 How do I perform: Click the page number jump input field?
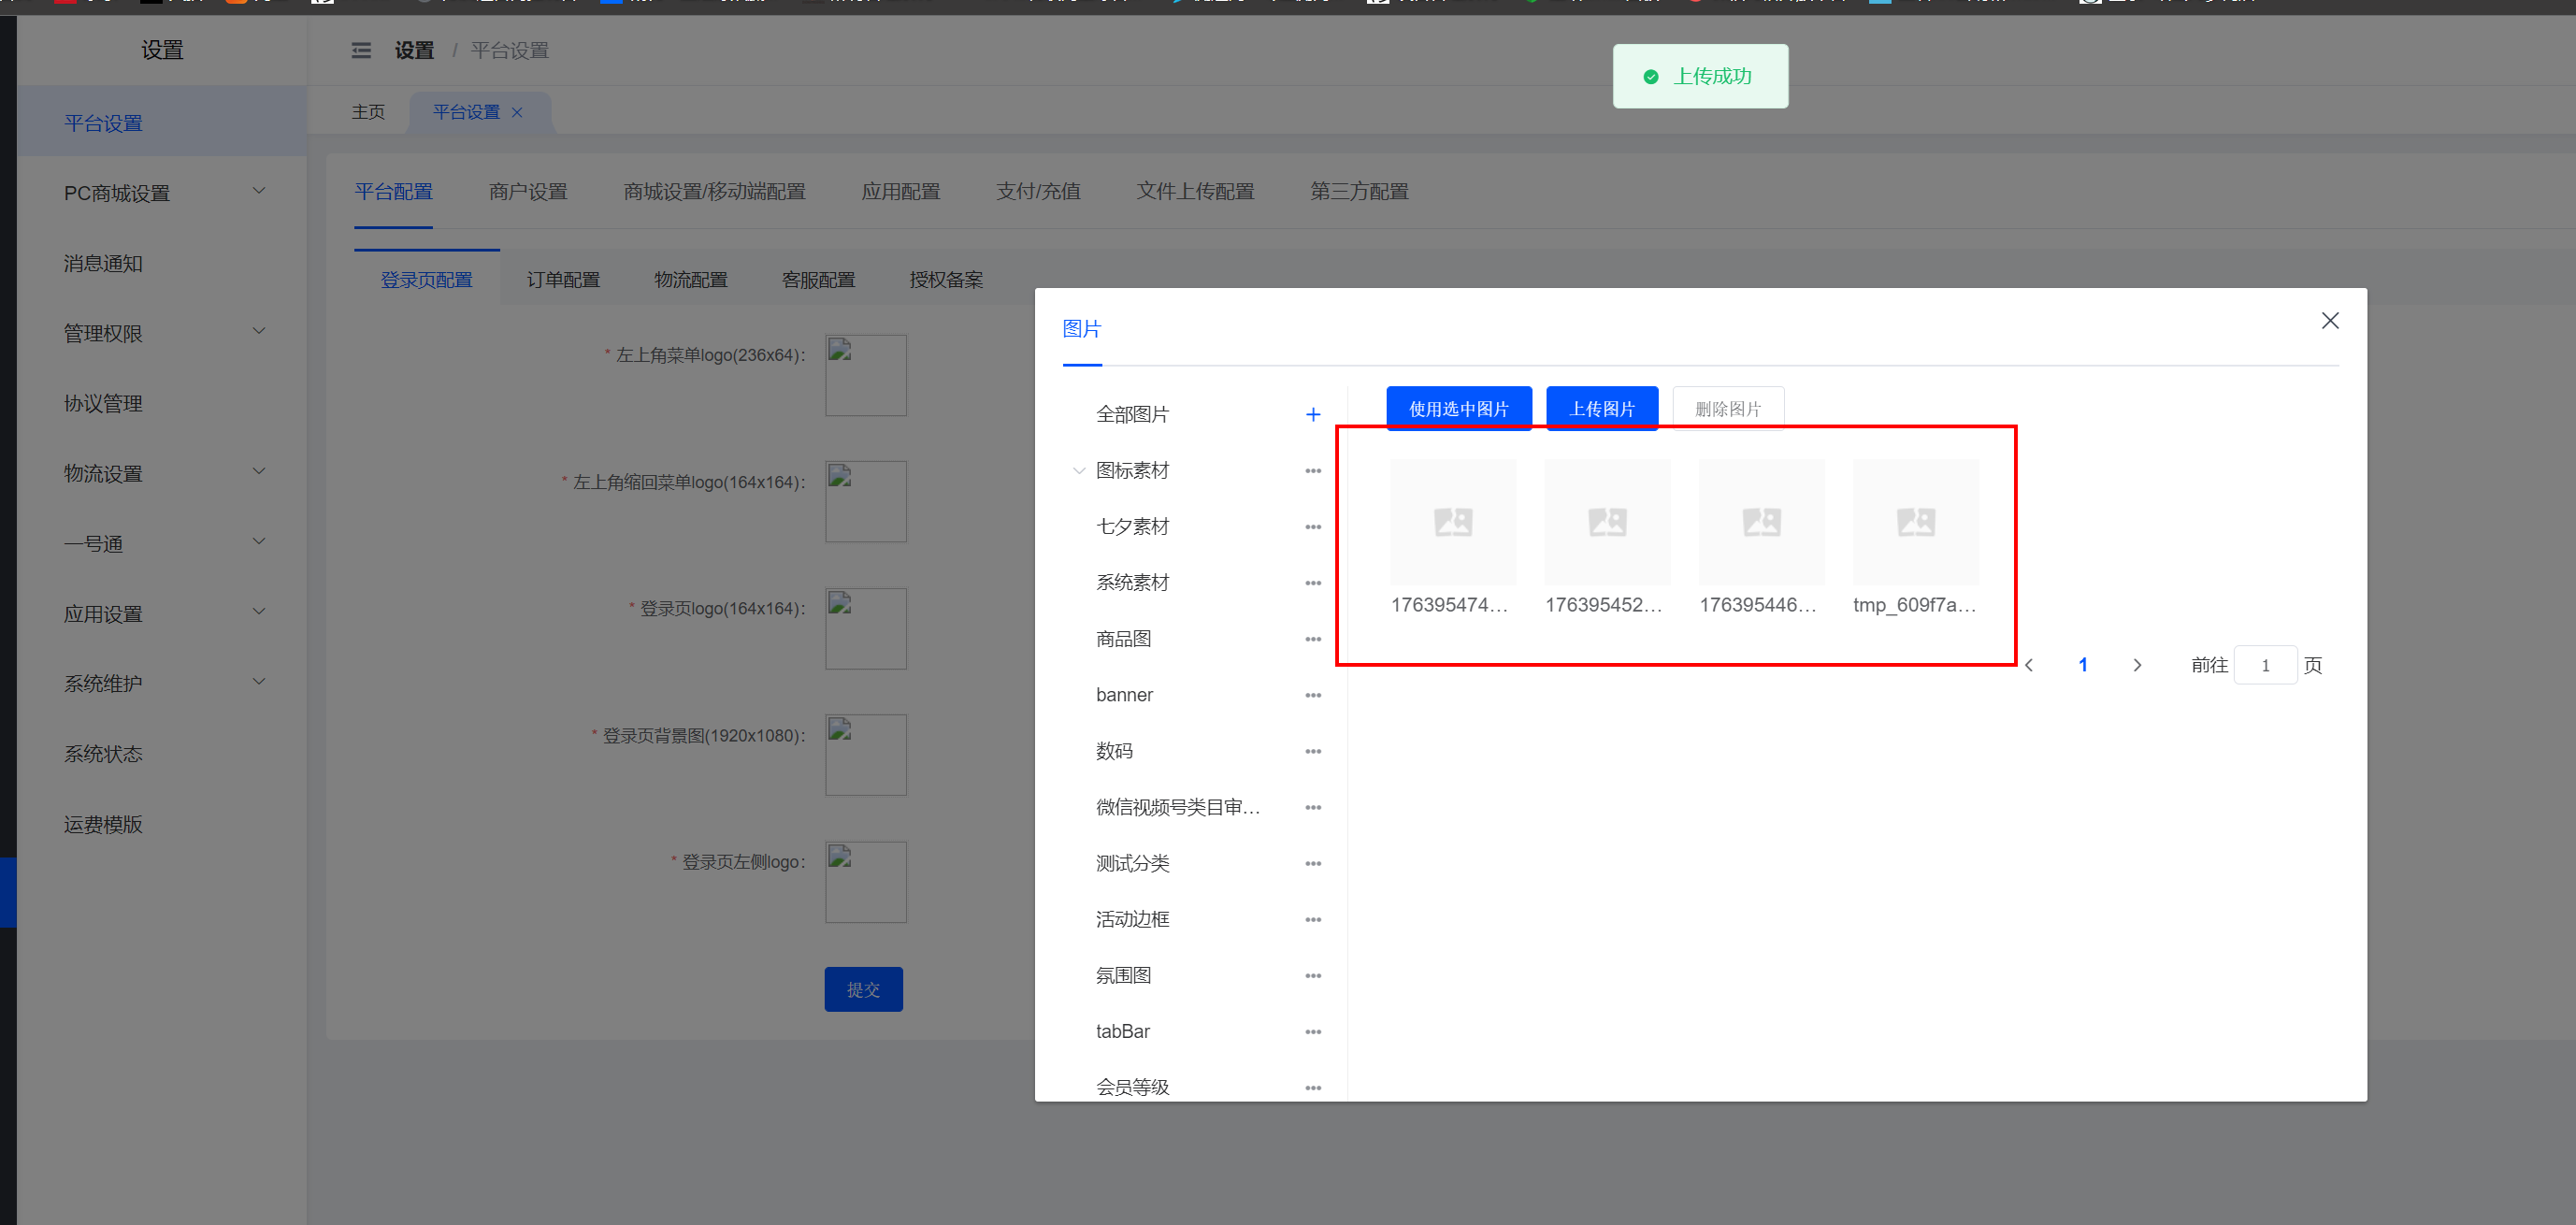(2264, 665)
